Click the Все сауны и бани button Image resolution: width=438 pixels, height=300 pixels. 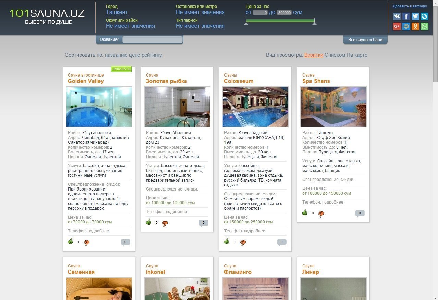pyautogui.click(x=365, y=40)
